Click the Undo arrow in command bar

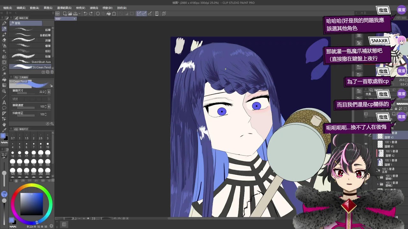click(85, 14)
